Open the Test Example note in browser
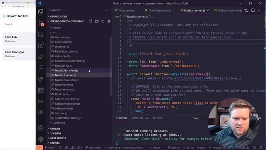 click(x=19, y=54)
